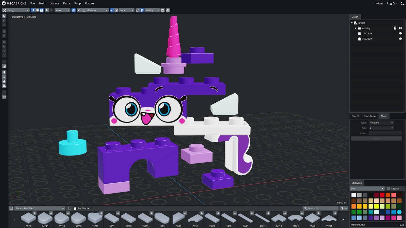The width and height of the screenshot is (406, 228).
Task: Click the Mecabricks hammer logo top-left
Action: point(3,3)
